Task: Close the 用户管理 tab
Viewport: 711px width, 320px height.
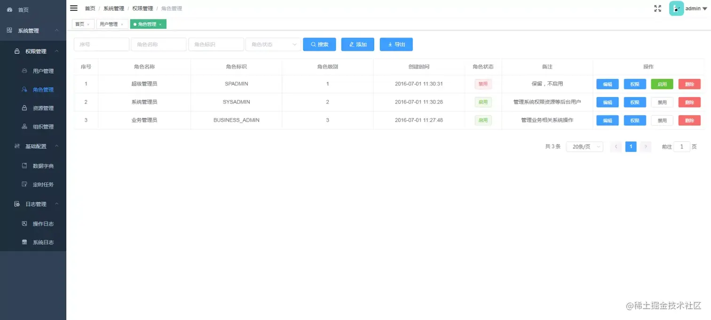Action: [x=122, y=24]
